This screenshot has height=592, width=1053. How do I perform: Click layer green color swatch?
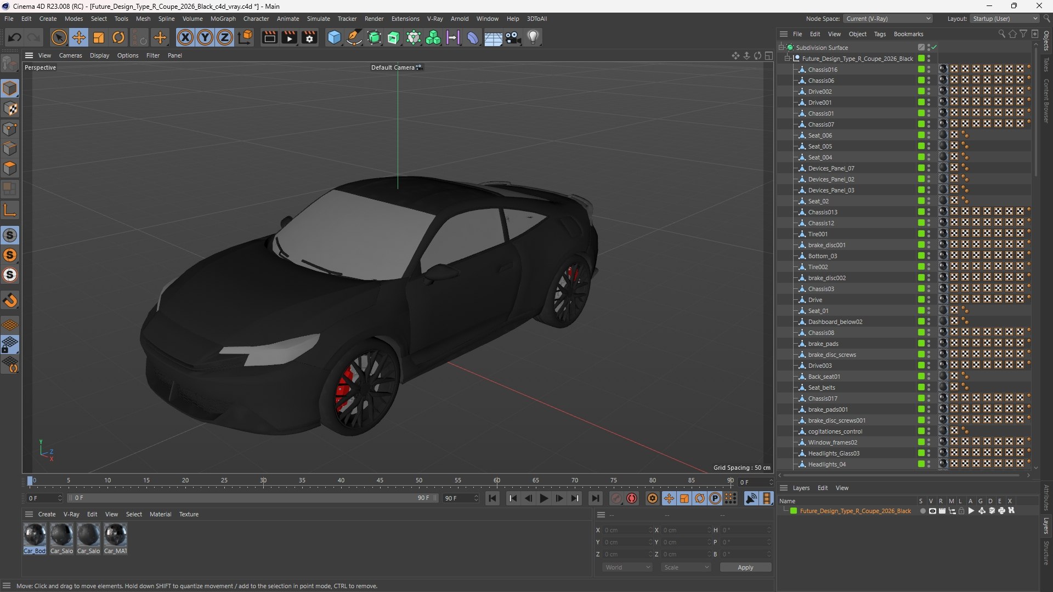793,511
